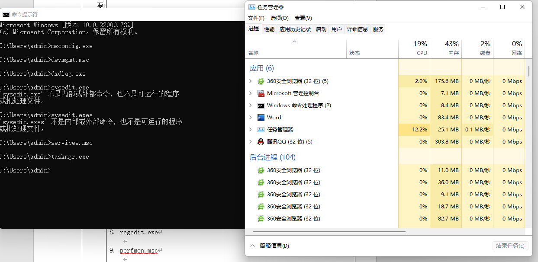538x262 pixels.
Task: Open the 文件(F) menu
Action: pyautogui.click(x=256, y=18)
